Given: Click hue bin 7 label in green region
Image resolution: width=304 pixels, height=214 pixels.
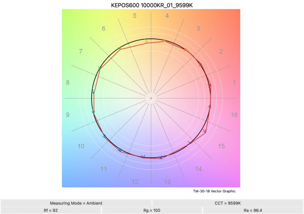Looking at the screenshot, I should point(81,51).
